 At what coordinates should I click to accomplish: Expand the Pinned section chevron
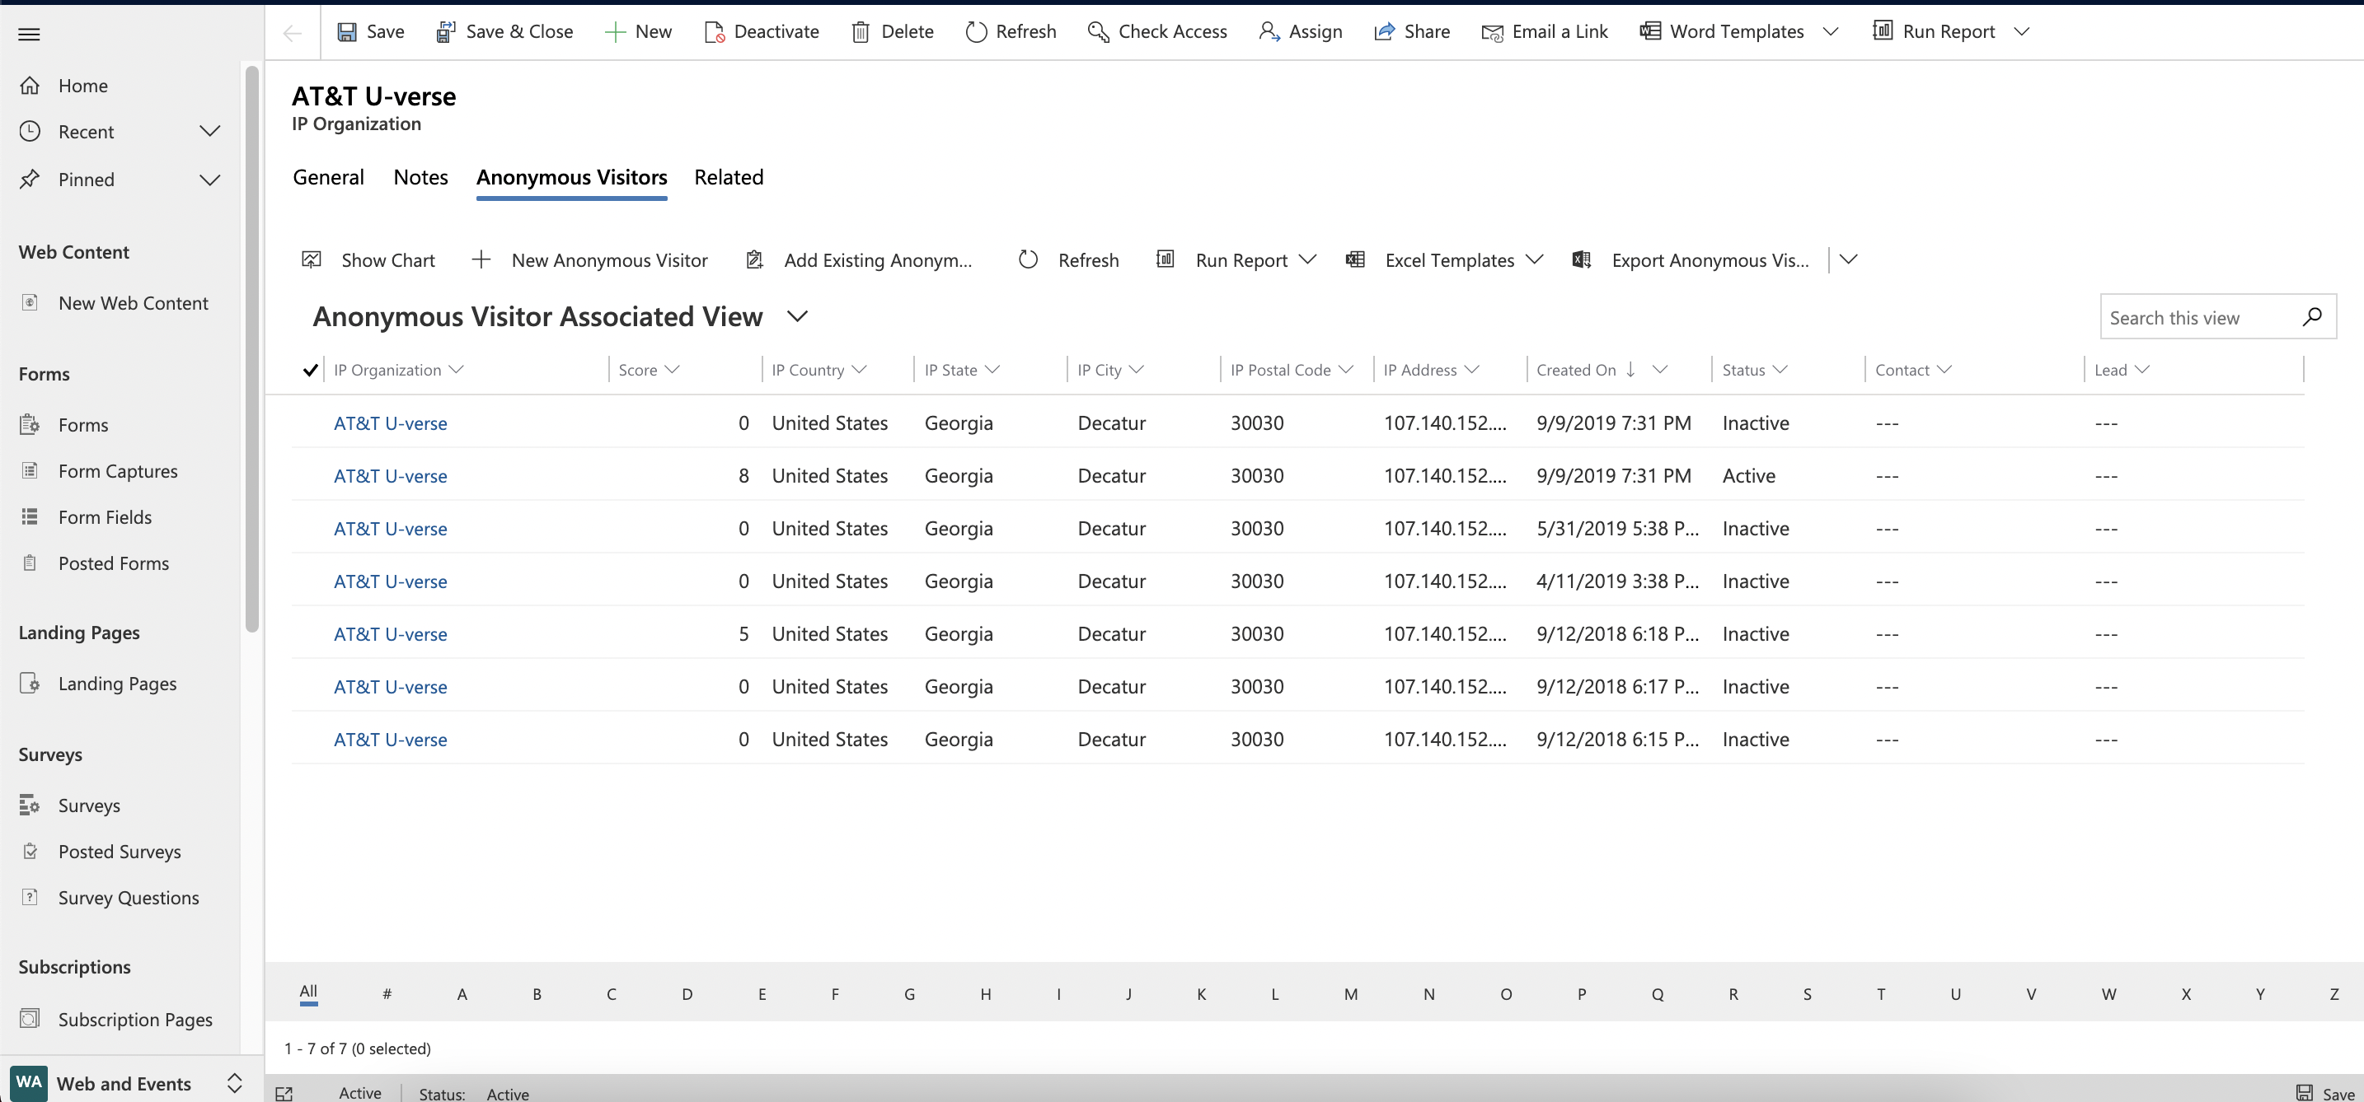[210, 180]
